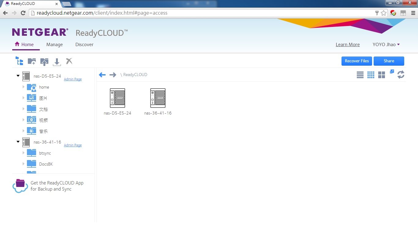Click the saved password key icon
This screenshot has height=230, width=418.
point(377,13)
